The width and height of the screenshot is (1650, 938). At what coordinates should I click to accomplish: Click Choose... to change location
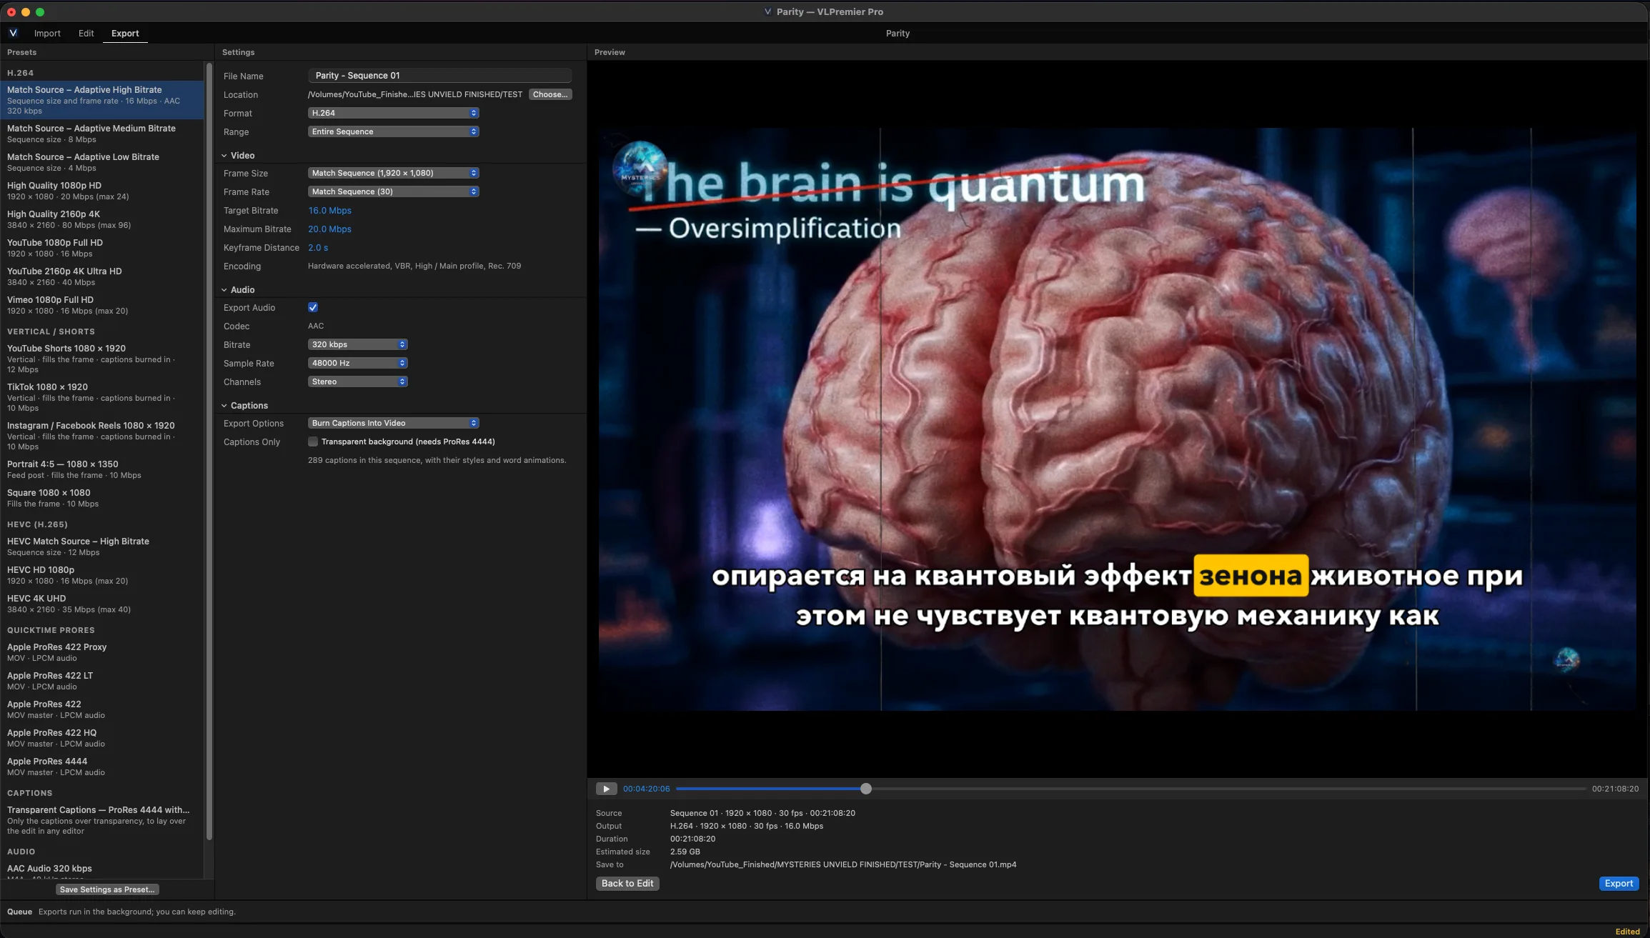(x=550, y=94)
